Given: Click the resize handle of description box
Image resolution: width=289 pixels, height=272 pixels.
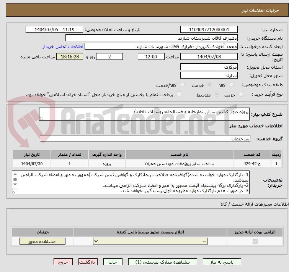Looking at the screenshot, I should (x=41, y=119).
